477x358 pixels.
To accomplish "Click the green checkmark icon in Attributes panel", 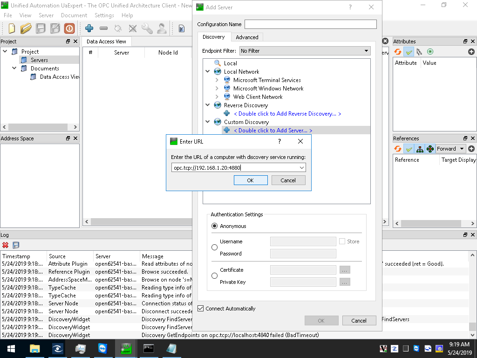I will click(x=409, y=52).
